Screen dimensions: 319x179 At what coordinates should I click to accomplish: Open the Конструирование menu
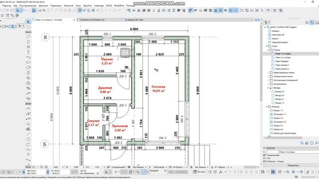pyautogui.click(x=28, y=5)
